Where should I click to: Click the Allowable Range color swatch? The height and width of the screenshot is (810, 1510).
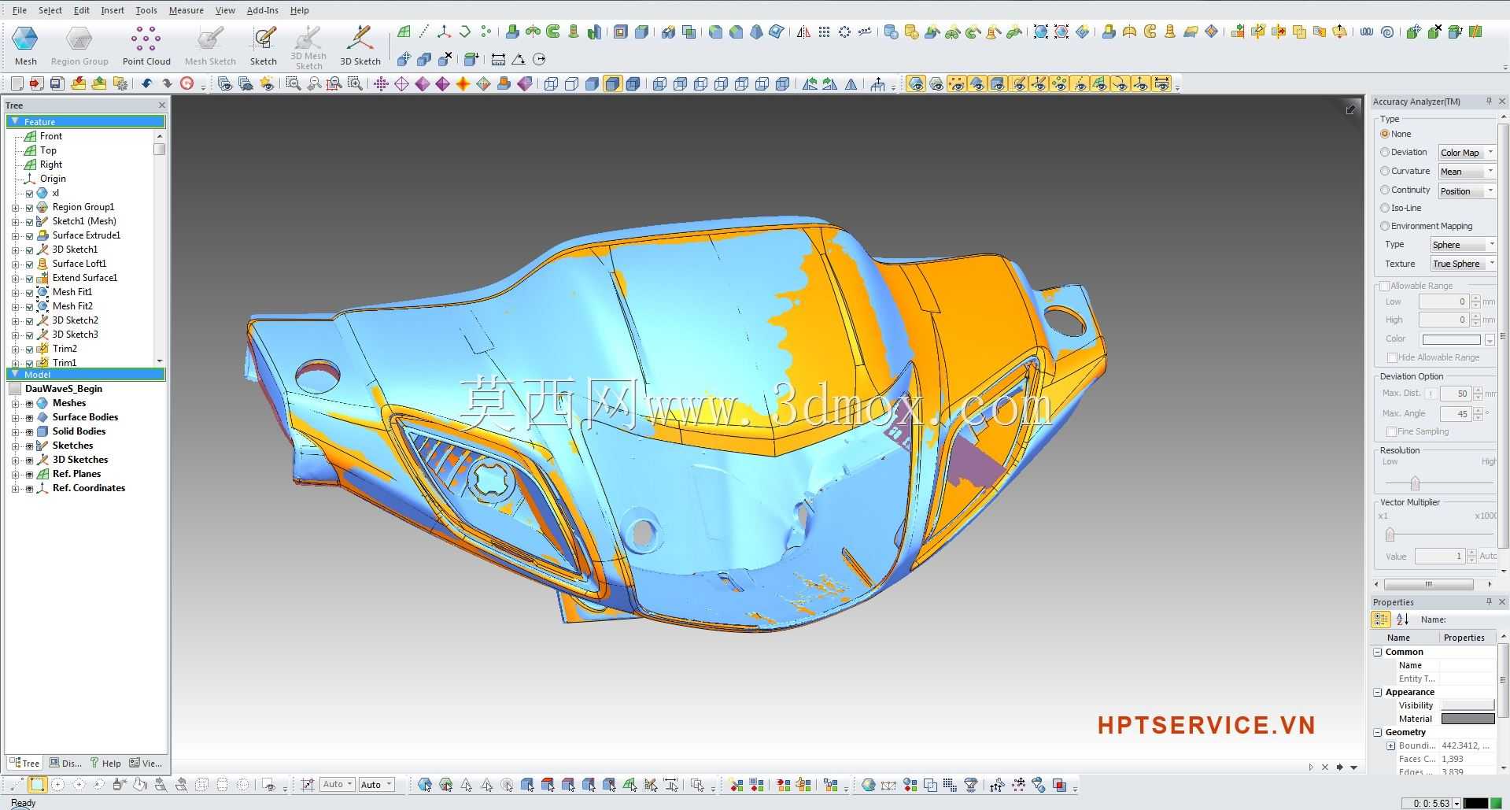(x=1452, y=339)
